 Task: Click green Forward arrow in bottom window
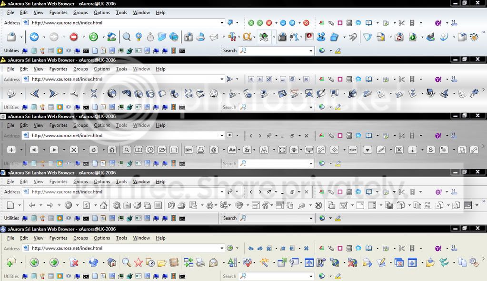coord(54,262)
